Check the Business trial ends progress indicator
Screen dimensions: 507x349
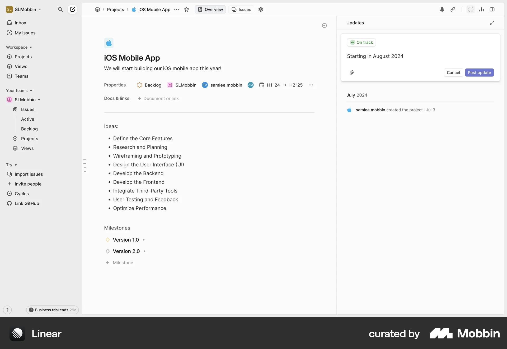click(x=52, y=310)
